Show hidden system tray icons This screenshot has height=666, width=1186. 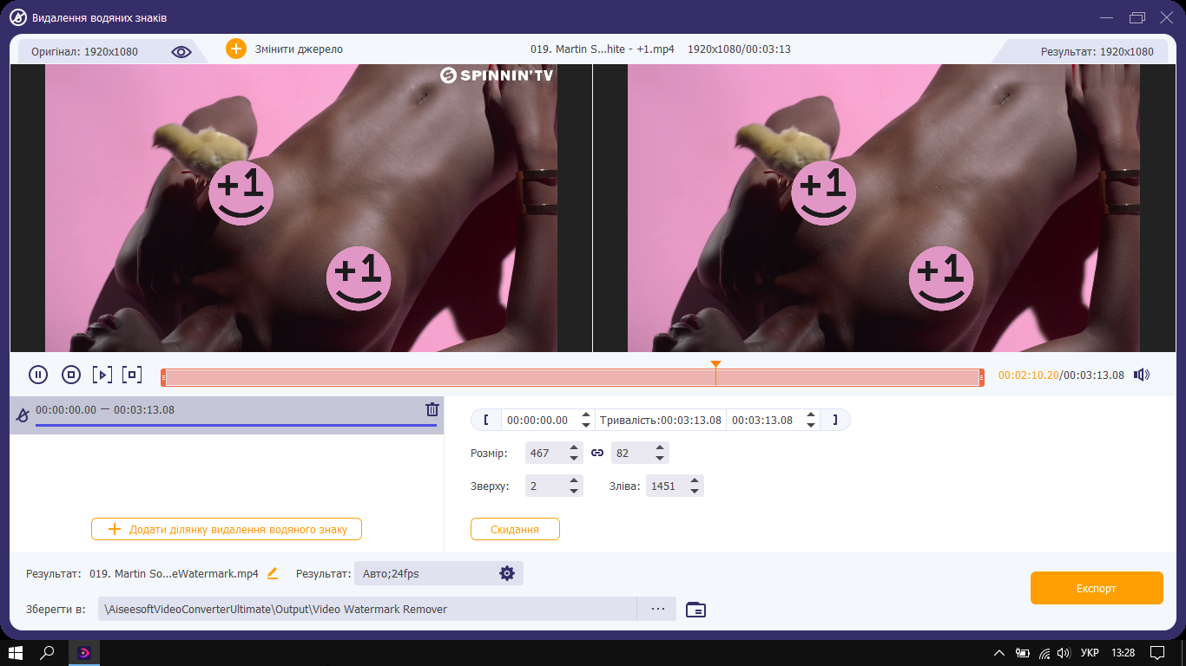999,652
